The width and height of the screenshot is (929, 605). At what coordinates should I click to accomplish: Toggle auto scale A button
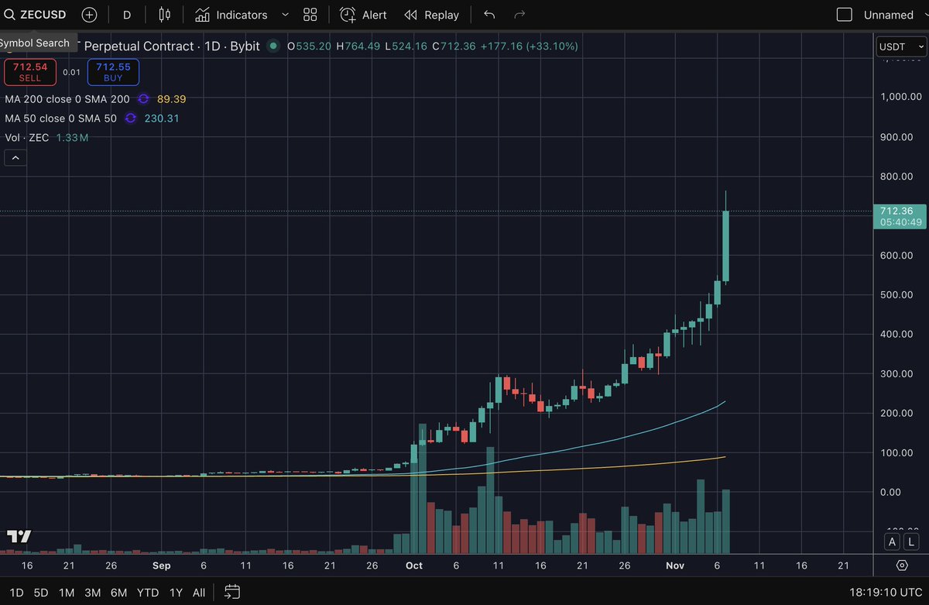[892, 541]
